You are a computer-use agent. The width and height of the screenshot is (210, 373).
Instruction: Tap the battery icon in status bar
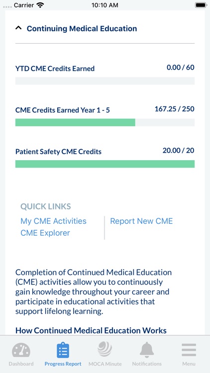[201, 5]
